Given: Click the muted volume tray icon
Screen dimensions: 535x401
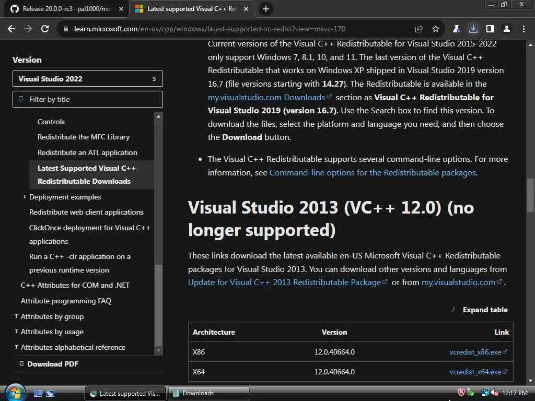Looking at the screenshot, I should click(495, 393).
